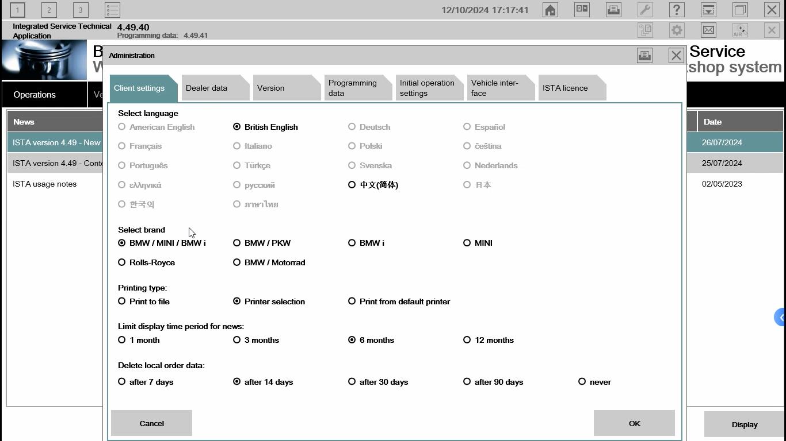
Task: Select BMW / Motorrad brand
Action: tap(269, 262)
